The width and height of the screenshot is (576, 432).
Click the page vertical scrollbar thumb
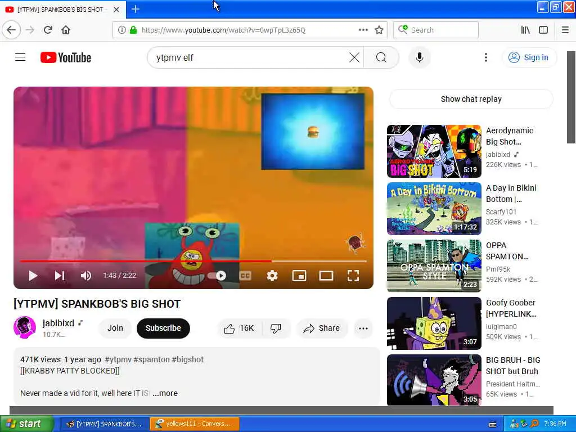coord(571,97)
